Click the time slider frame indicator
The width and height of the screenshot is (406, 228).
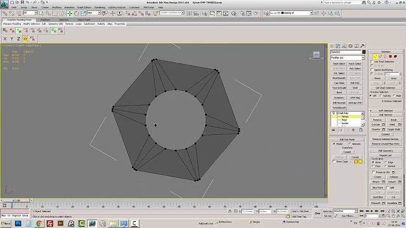[16, 200]
